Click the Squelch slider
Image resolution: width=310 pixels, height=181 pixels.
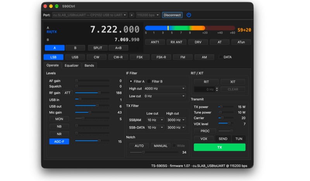(92, 86)
